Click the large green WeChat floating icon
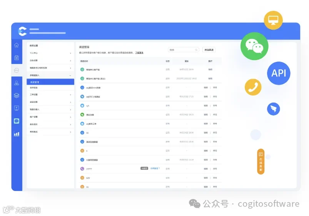Viewport: 309px width, 216px height. click(x=254, y=46)
